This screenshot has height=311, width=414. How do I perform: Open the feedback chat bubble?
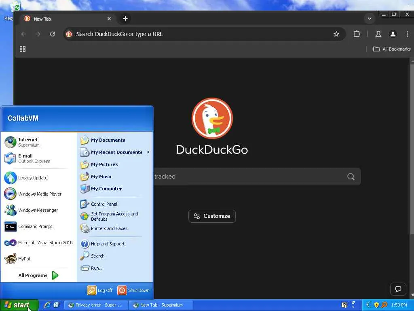point(398,289)
